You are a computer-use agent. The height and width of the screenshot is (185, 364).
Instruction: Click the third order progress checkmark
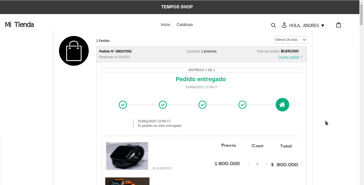(x=203, y=105)
